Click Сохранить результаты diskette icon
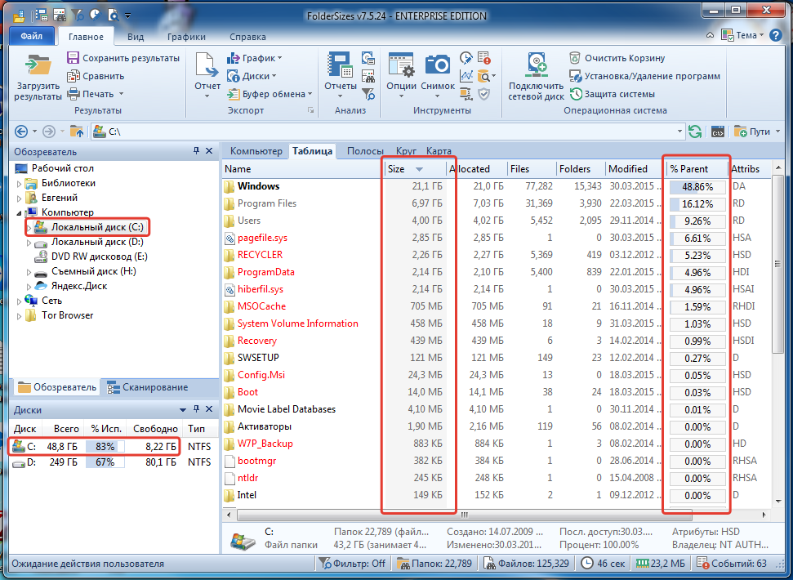Screen dimensions: 793x580 [74, 58]
